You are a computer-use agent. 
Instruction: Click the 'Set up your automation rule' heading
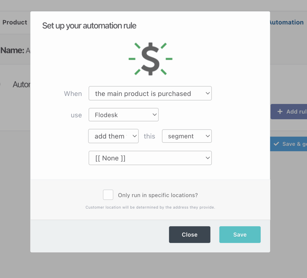(x=89, y=26)
